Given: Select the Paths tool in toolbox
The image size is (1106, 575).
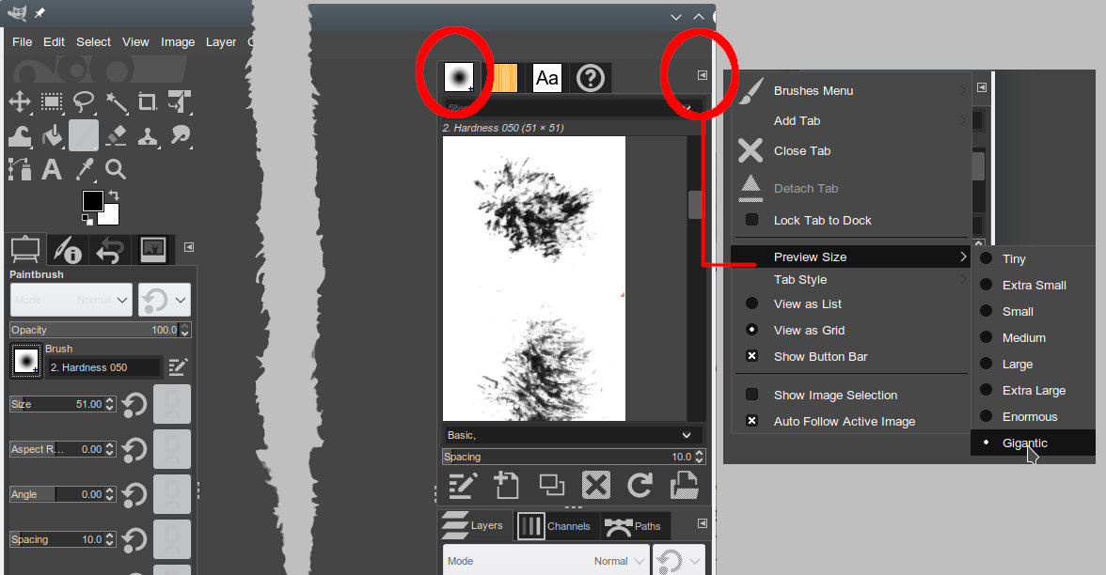Looking at the screenshot, I should (x=20, y=169).
